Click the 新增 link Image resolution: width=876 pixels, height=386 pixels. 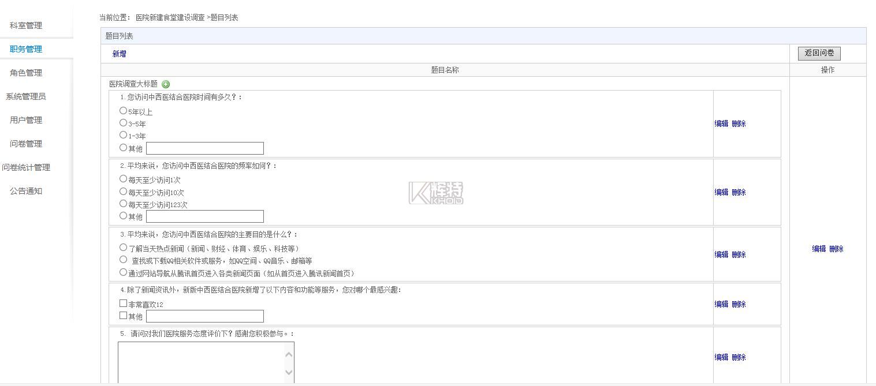click(119, 54)
